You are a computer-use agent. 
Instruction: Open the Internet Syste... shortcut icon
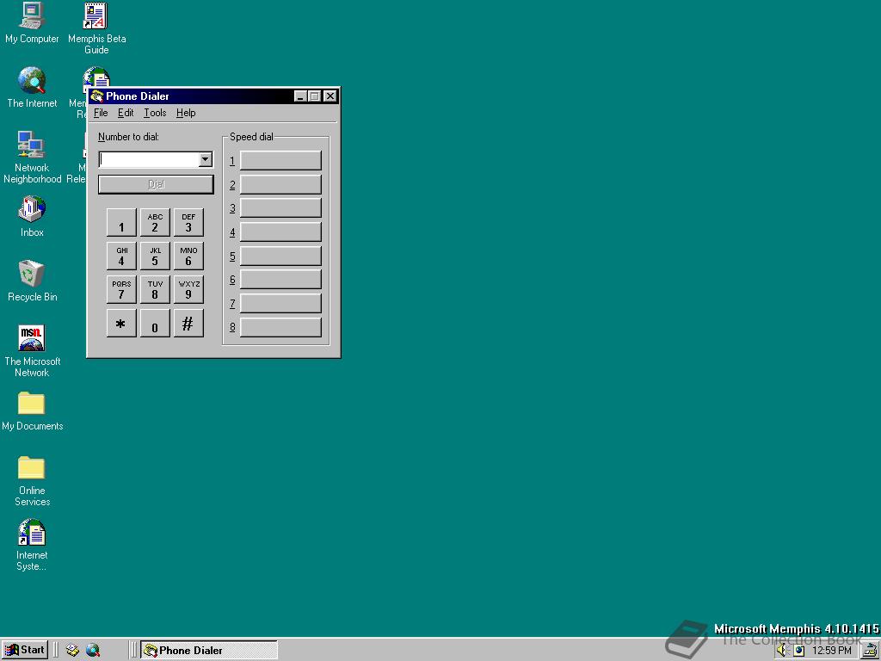coord(32,545)
